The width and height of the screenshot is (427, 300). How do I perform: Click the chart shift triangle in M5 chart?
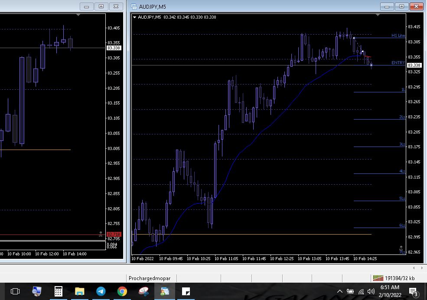378,15
